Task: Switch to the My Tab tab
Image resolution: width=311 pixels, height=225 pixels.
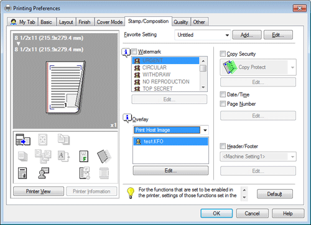Action: 23,22
